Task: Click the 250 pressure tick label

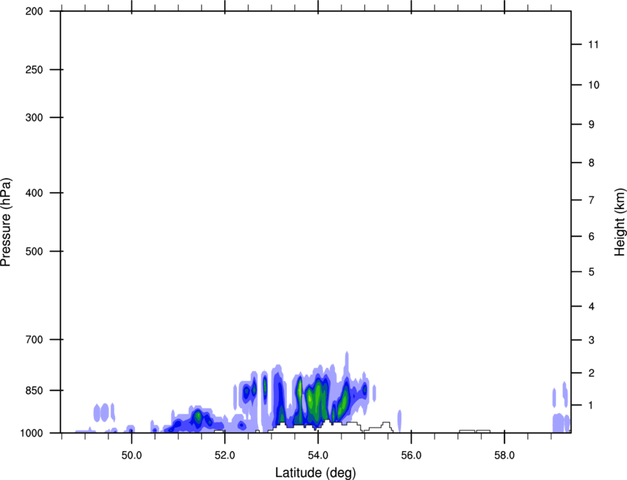Action: [34, 69]
